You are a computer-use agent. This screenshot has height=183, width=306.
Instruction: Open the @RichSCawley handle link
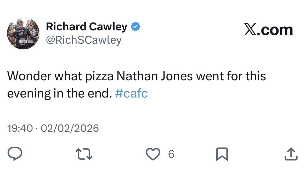click(x=84, y=40)
